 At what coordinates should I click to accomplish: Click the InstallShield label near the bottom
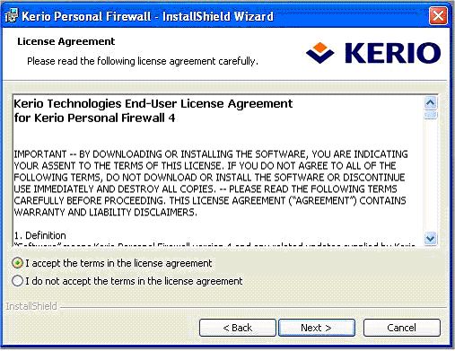point(31,306)
